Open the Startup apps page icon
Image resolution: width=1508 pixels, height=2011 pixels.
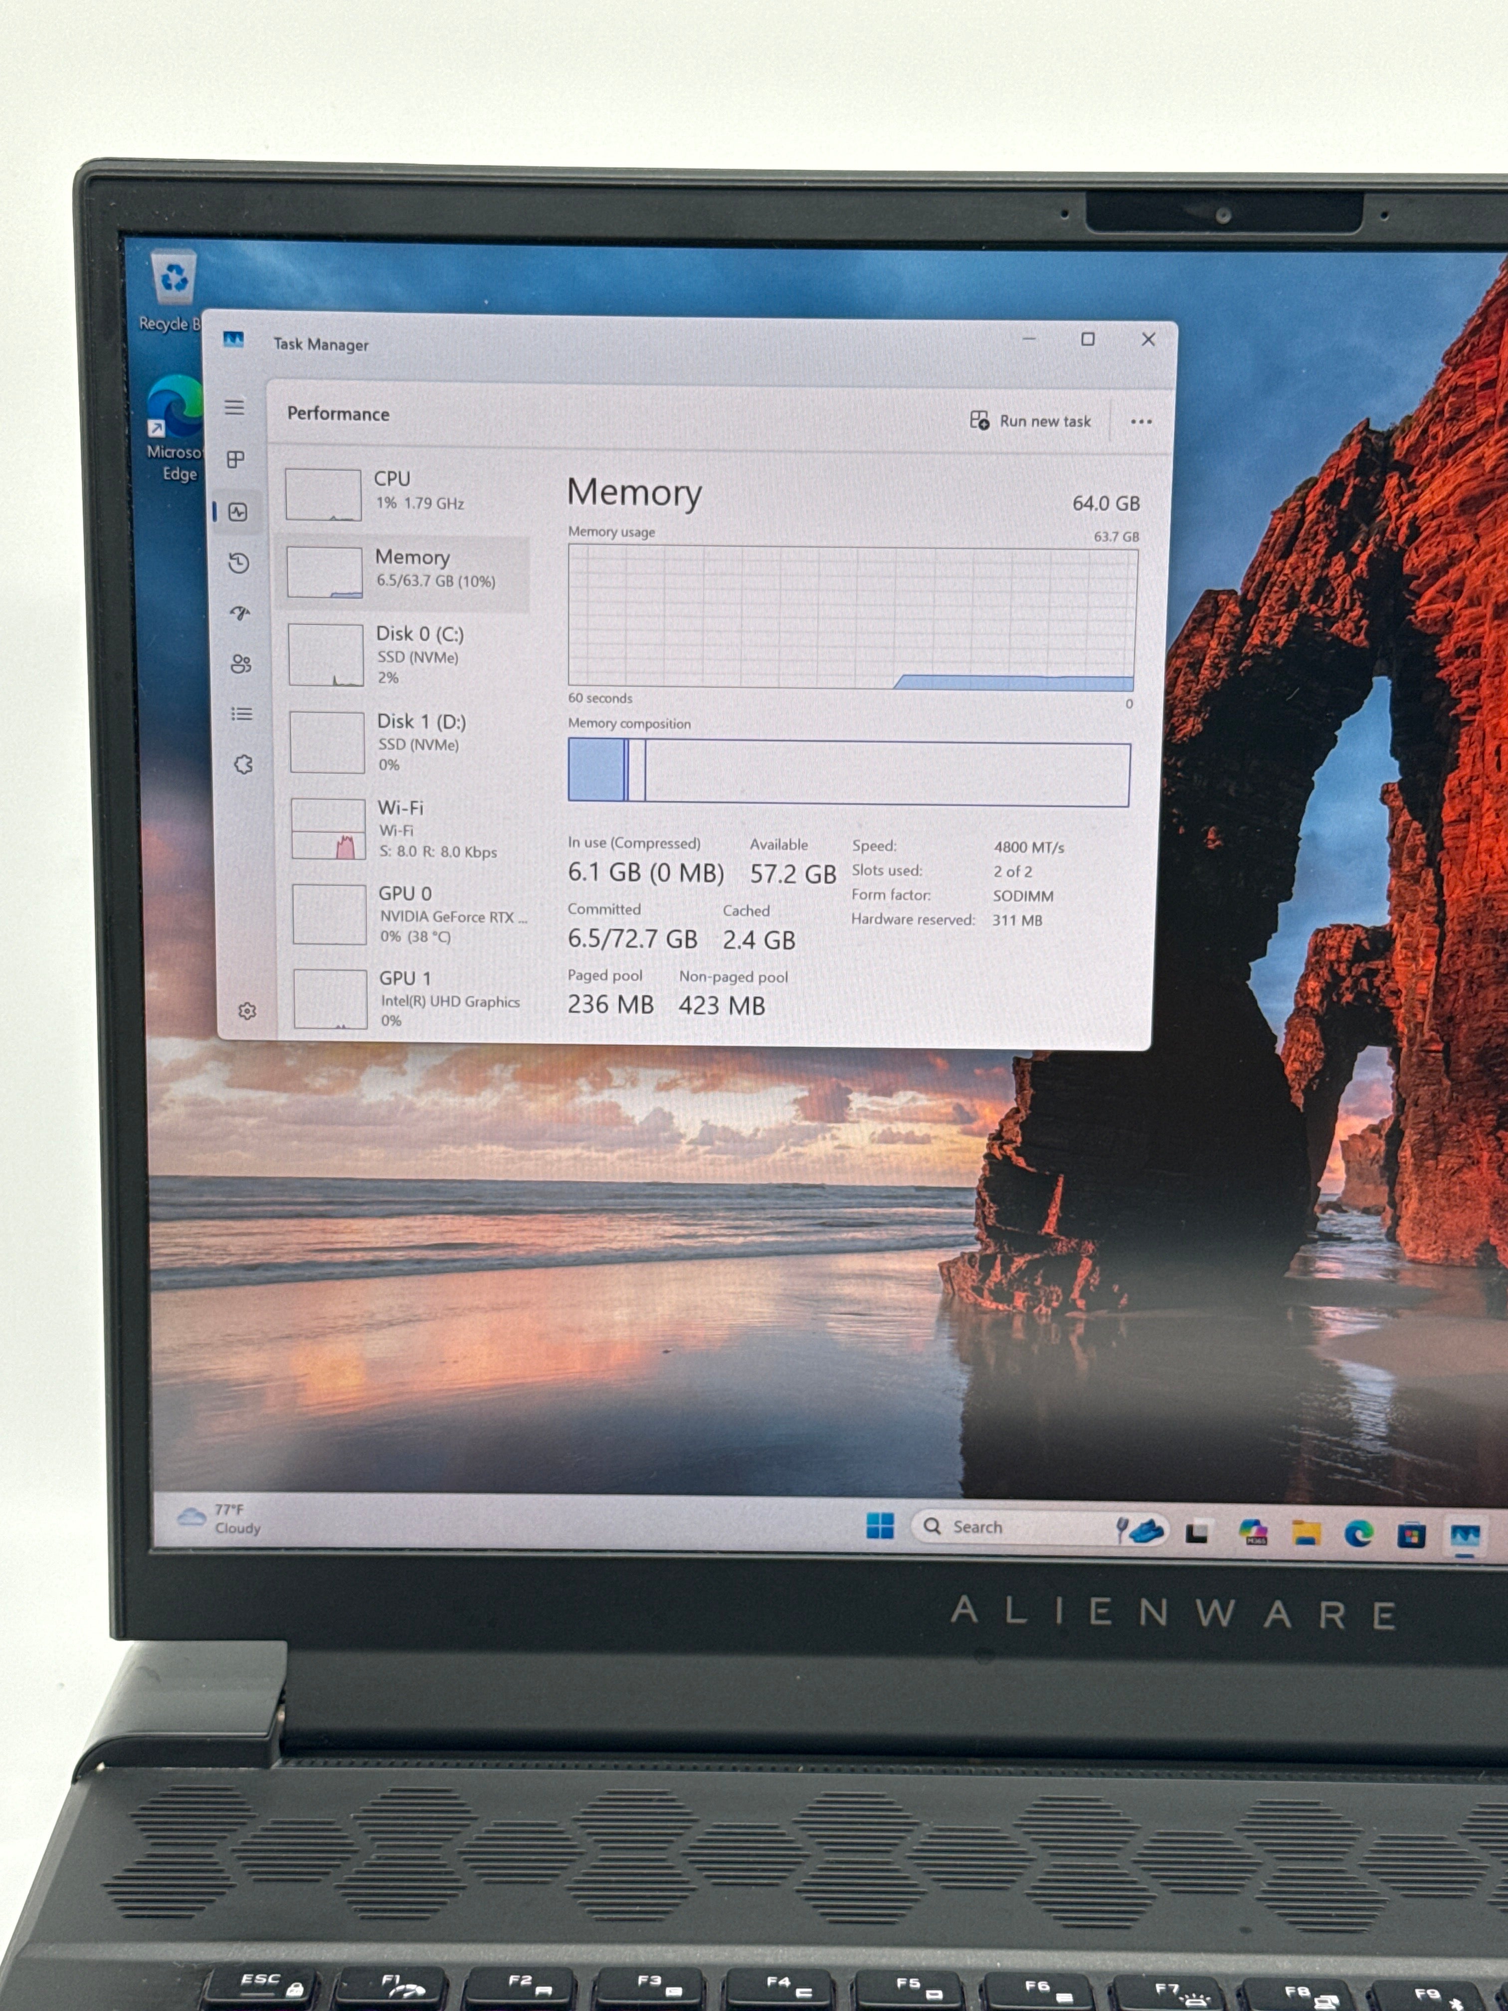coord(240,613)
